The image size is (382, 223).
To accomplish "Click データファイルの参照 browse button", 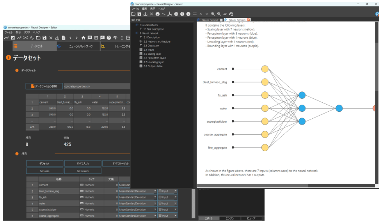I will (x=44, y=86).
